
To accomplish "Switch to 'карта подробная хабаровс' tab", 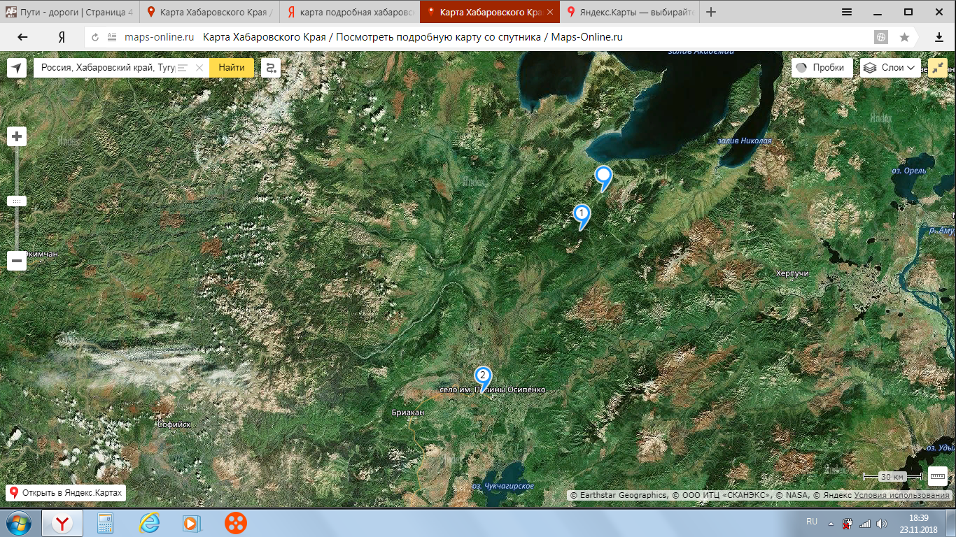I will [x=349, y=12].
